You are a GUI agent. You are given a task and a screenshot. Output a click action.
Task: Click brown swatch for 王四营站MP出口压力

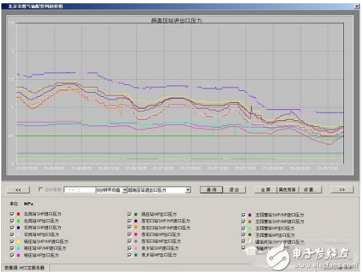coord(250,235)
